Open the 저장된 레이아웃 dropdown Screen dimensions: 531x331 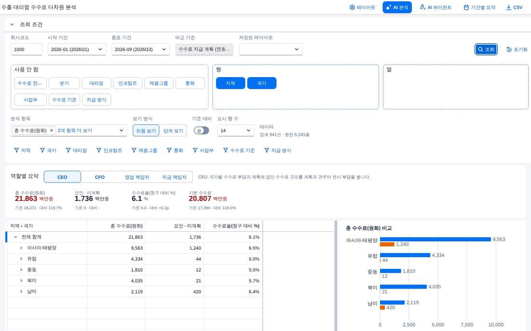coord(271,49)
